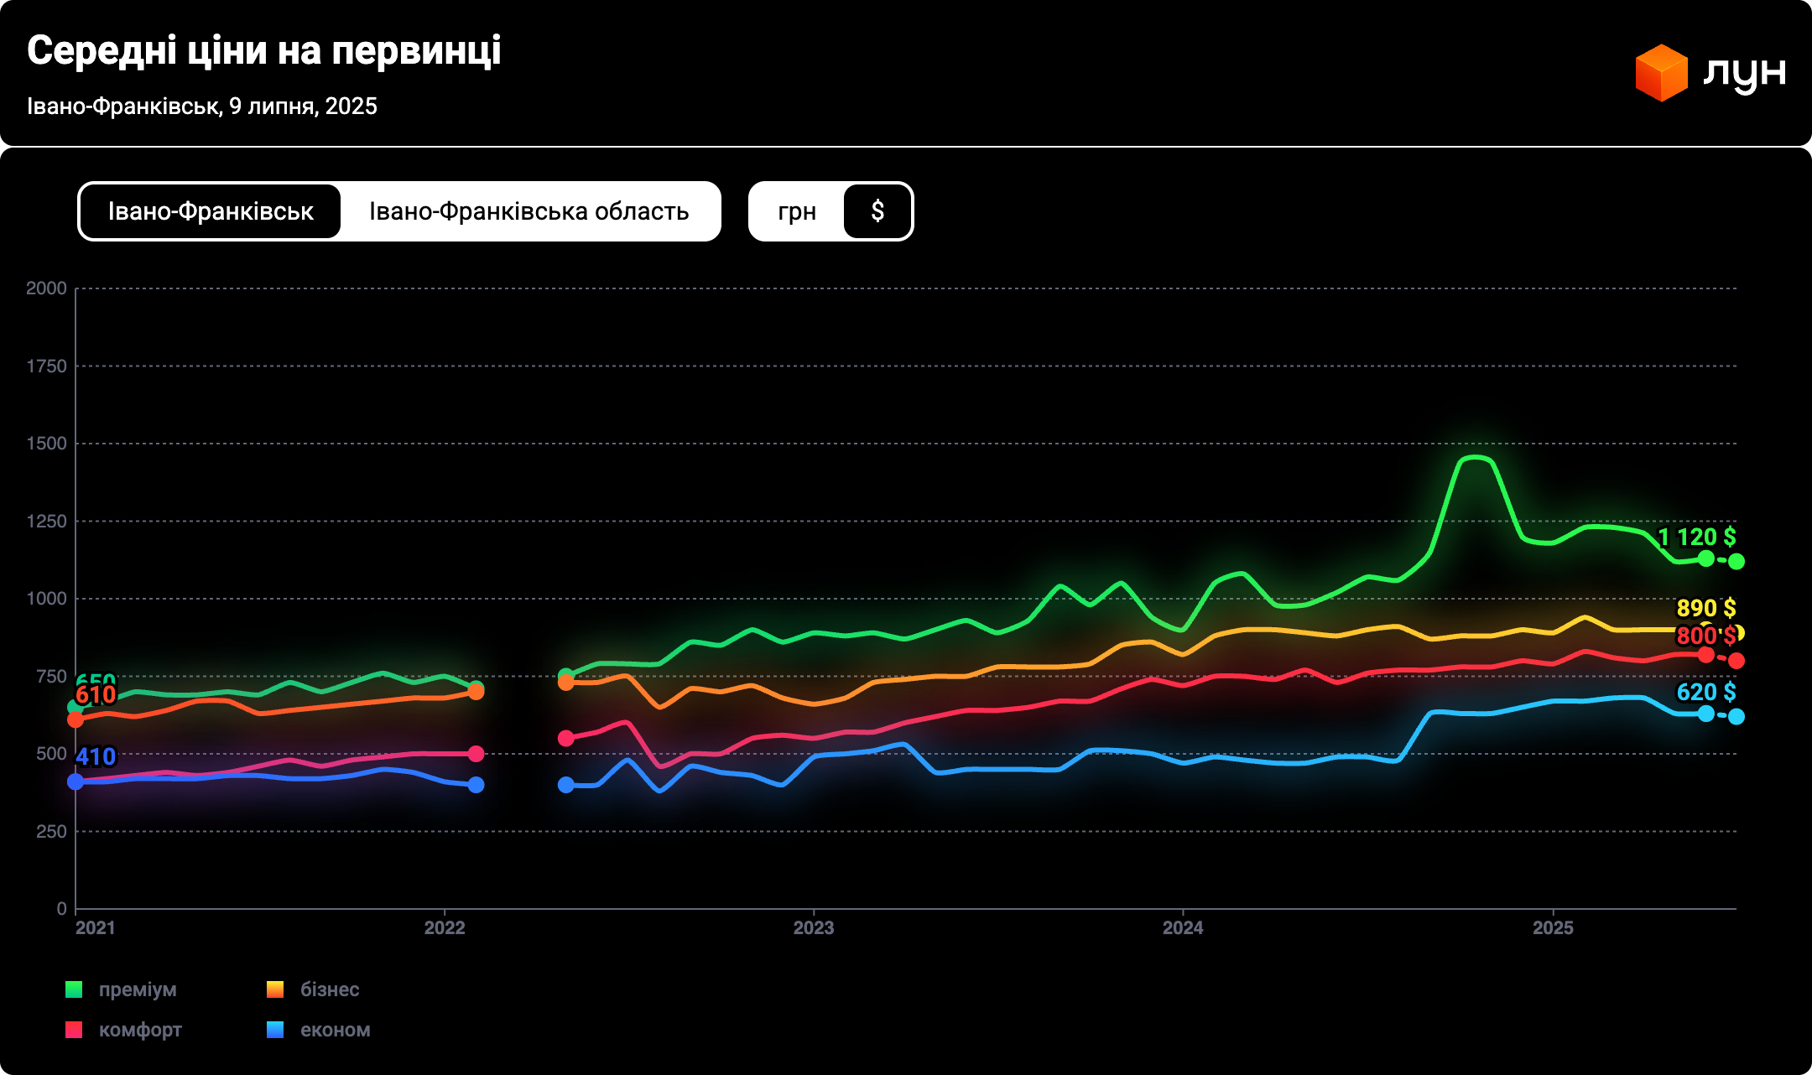1812x1075 pixels.
Task: Click the blue 620 $ endpoint label
Action: (1705, 692)
